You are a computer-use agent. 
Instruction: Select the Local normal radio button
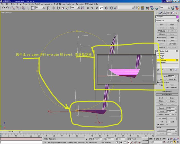pos(170,114)
